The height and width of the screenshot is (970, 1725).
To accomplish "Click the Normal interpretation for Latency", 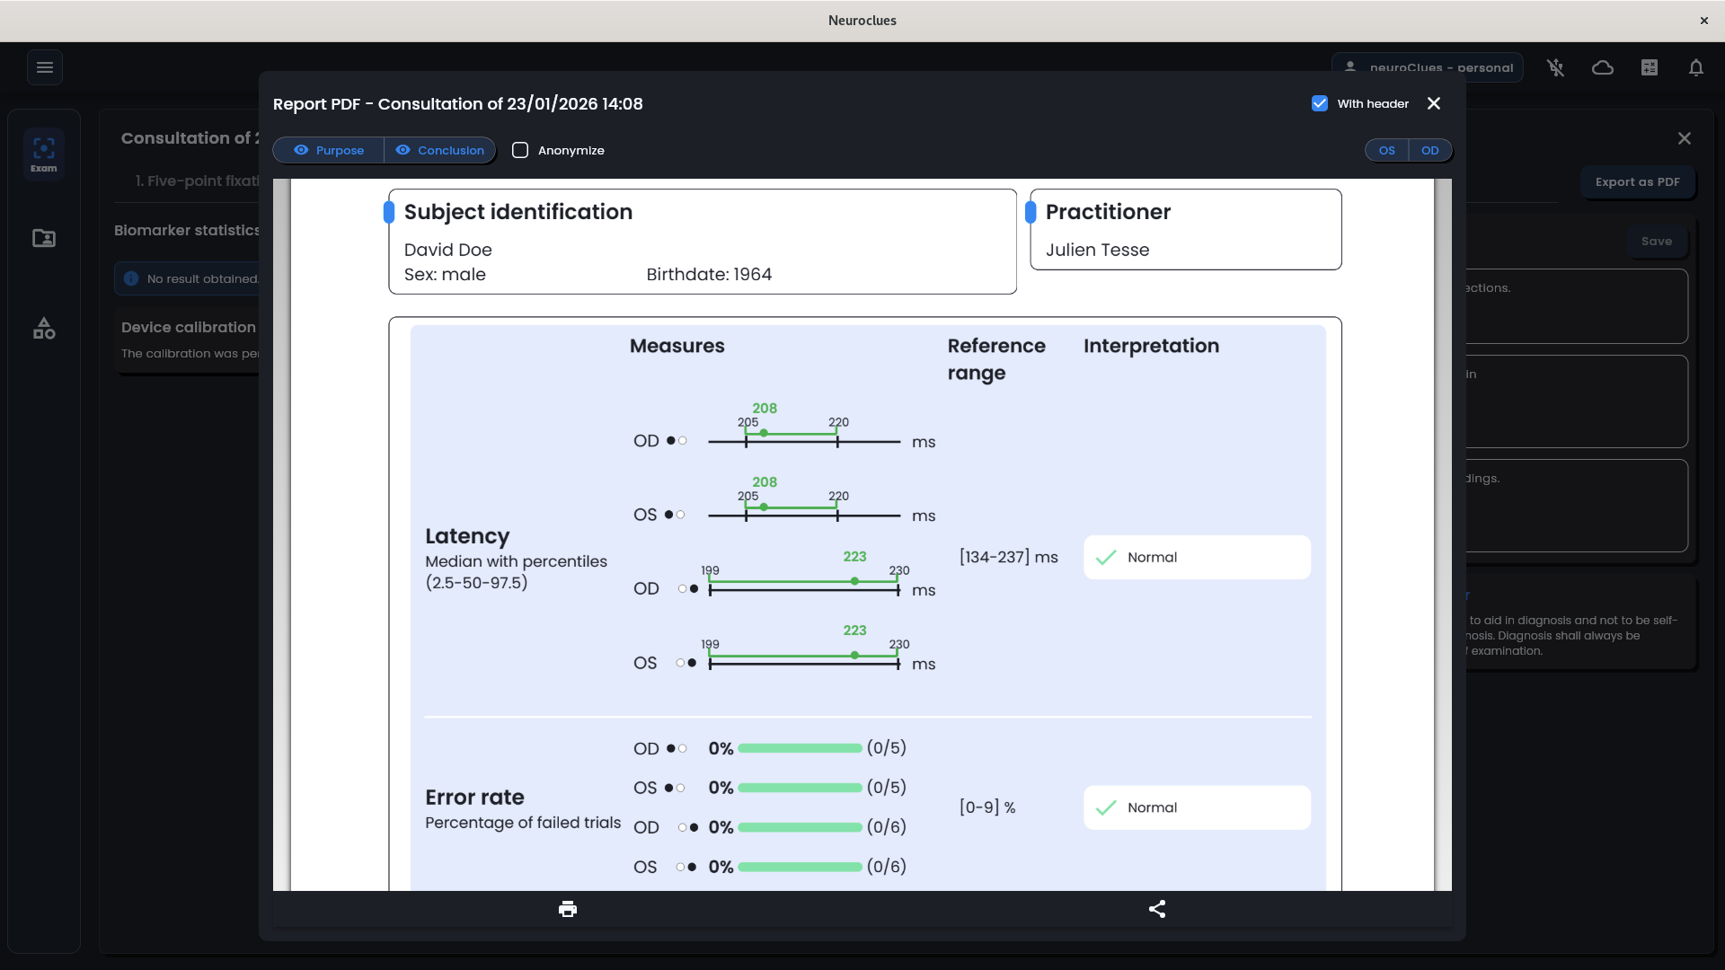I will [x=1197, y=557].
